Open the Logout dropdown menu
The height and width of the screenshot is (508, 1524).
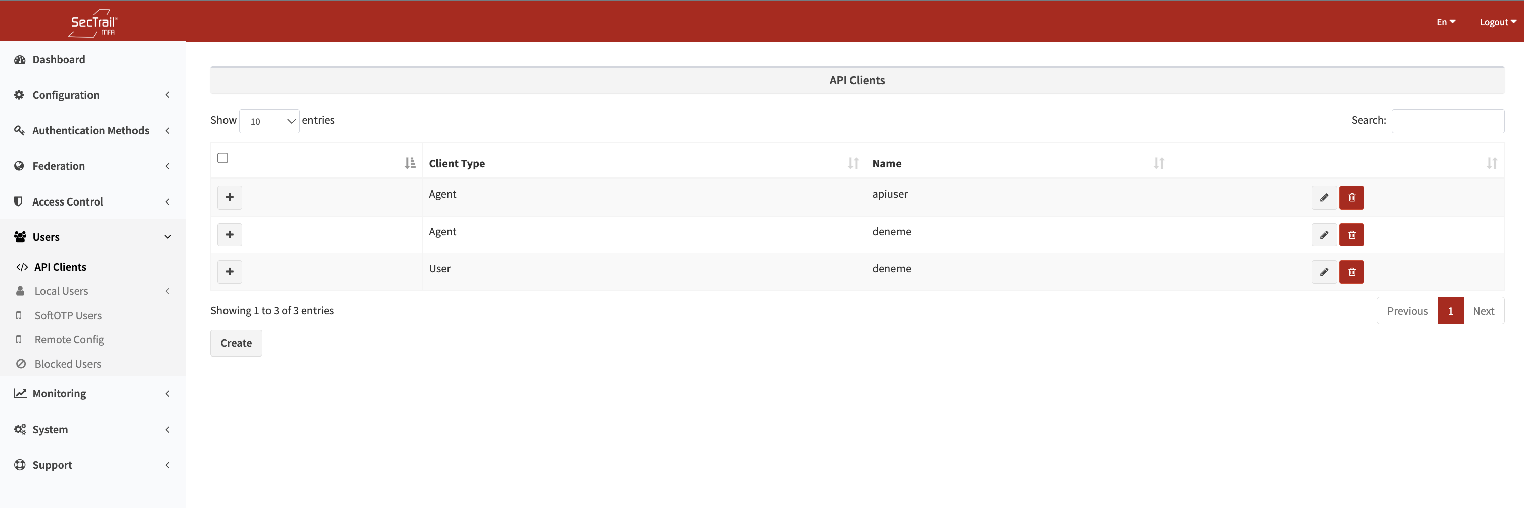pyautogui.click(x=1497, y=22)
